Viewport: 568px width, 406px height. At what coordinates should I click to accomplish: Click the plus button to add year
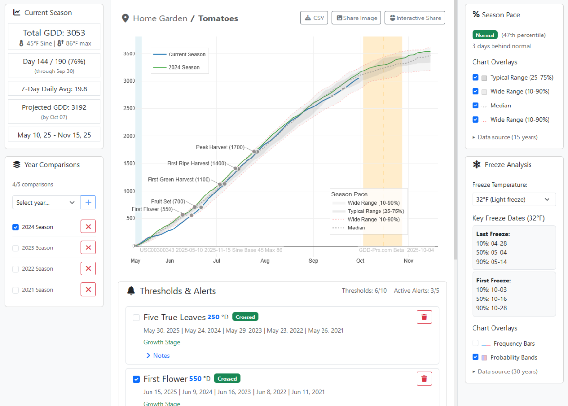click(88, 202)
